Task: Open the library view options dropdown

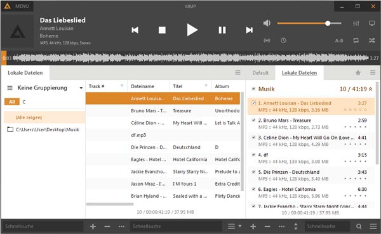Action: tap(234, 226)
